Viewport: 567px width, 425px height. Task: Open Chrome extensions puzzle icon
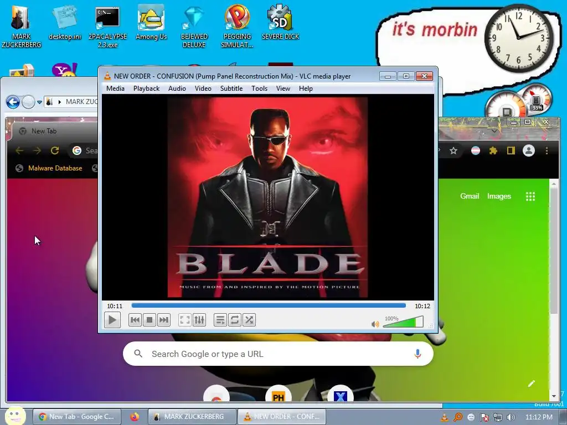pos(493,151)
